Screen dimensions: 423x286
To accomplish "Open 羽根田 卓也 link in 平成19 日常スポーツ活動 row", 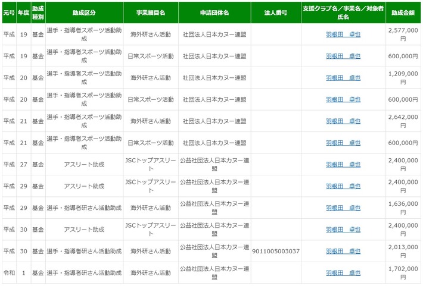I will tap(343, 56).
